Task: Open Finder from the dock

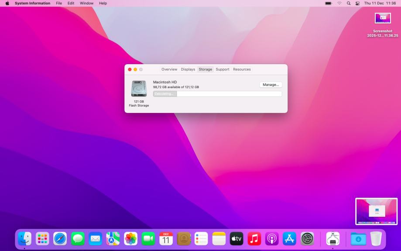Action: [24, 238]
